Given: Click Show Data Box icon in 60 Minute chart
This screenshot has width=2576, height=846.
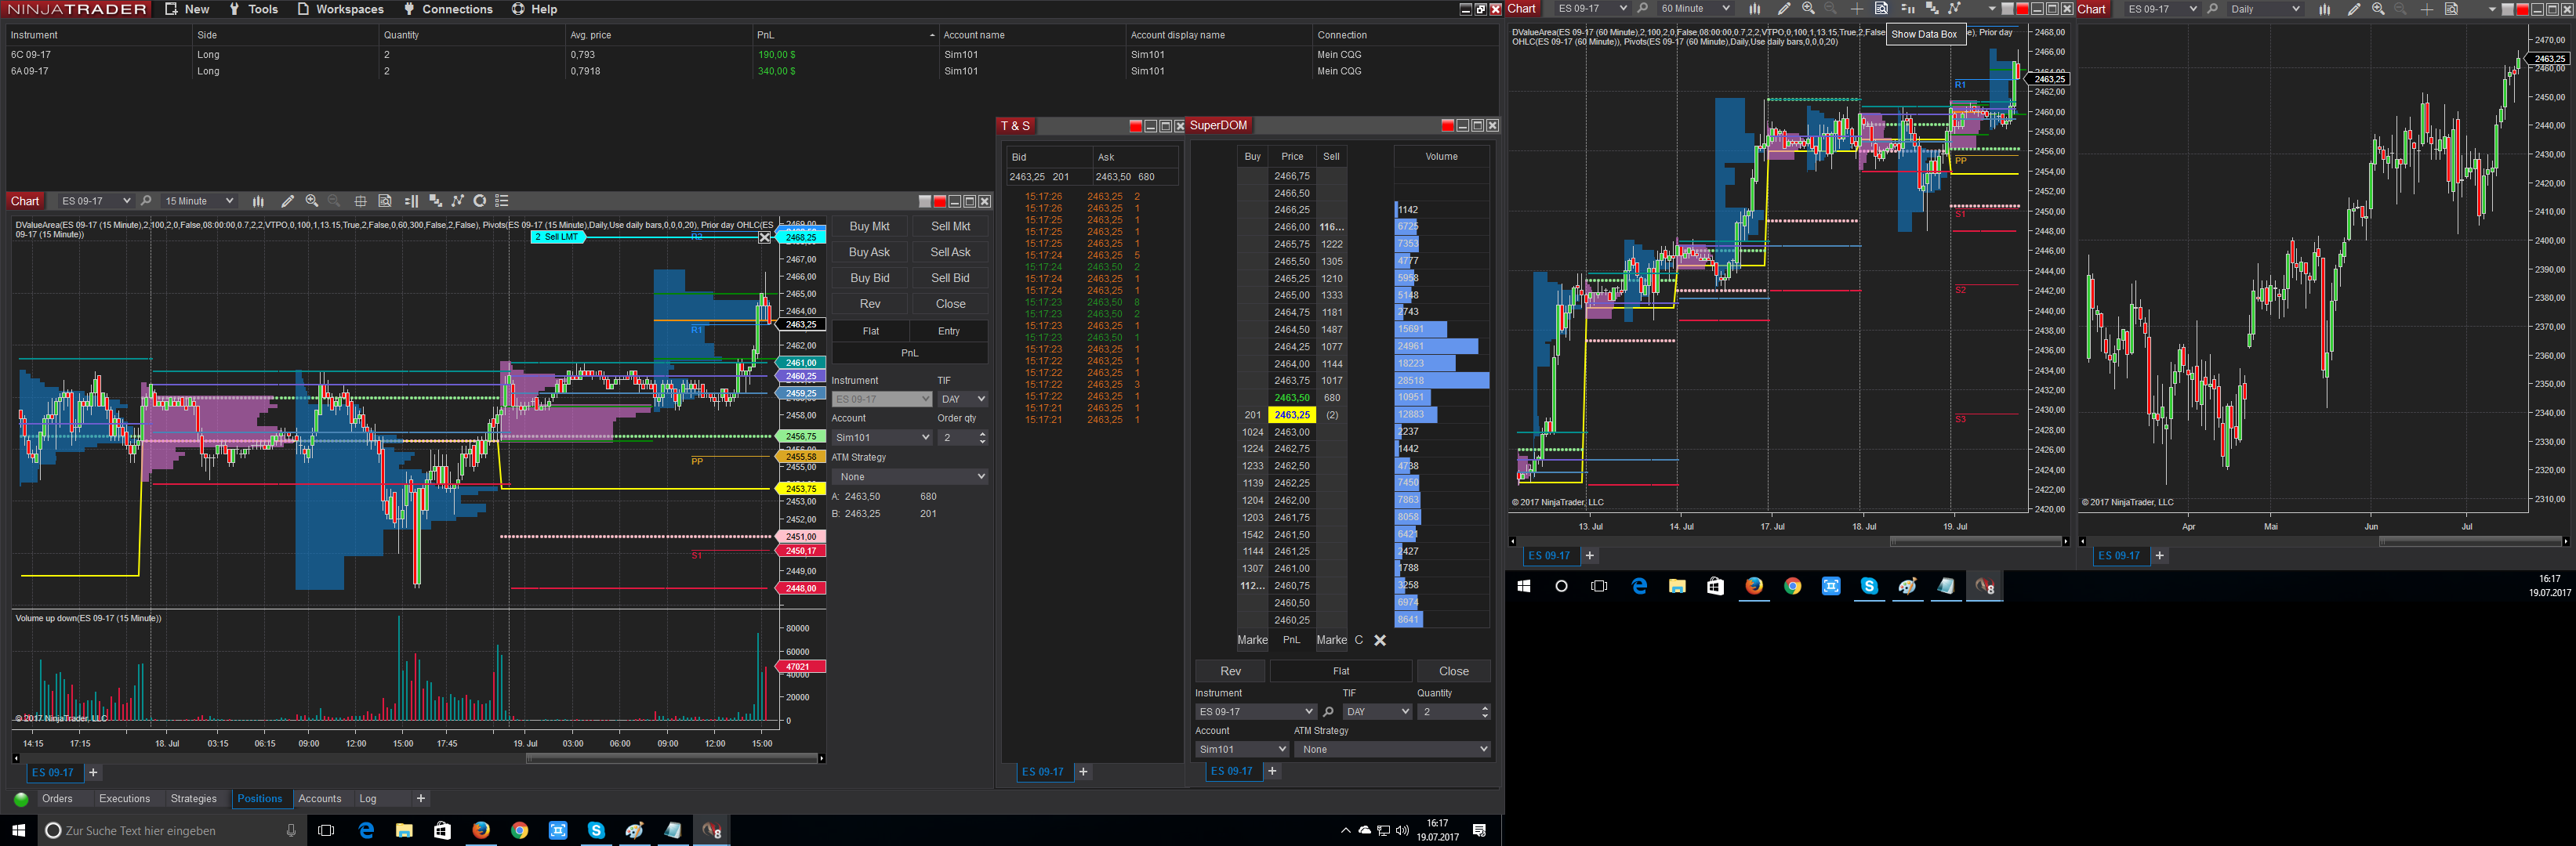Looking at the screenshot, I should 1881,9.
